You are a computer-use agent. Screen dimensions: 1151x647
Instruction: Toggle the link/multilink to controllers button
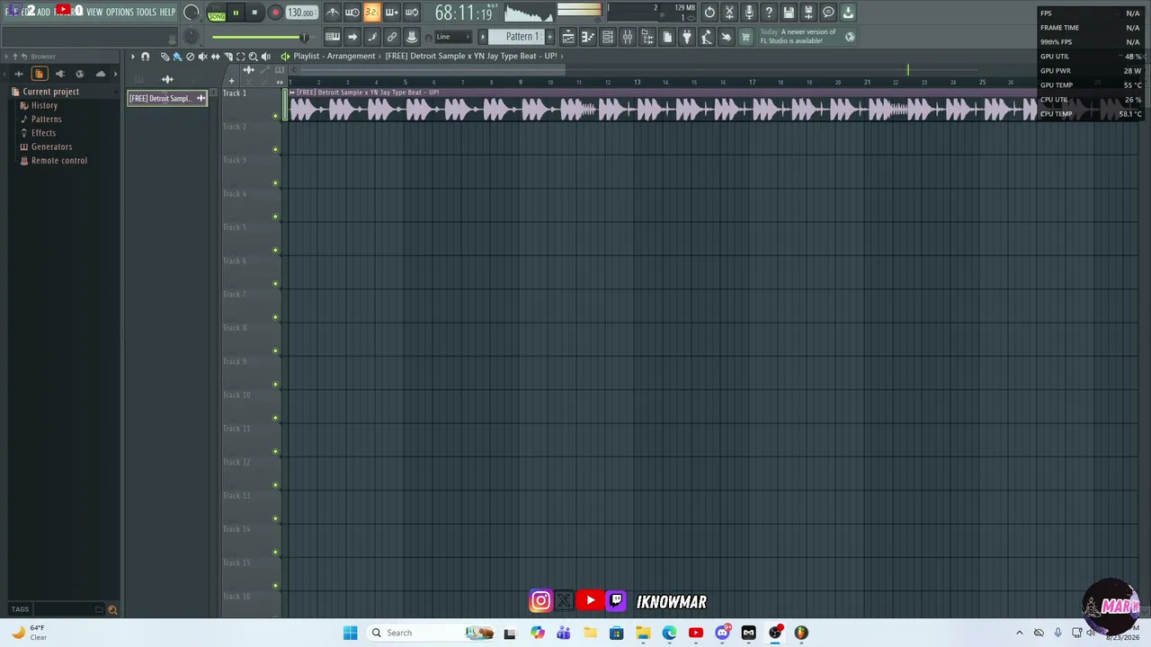[392, 37]
